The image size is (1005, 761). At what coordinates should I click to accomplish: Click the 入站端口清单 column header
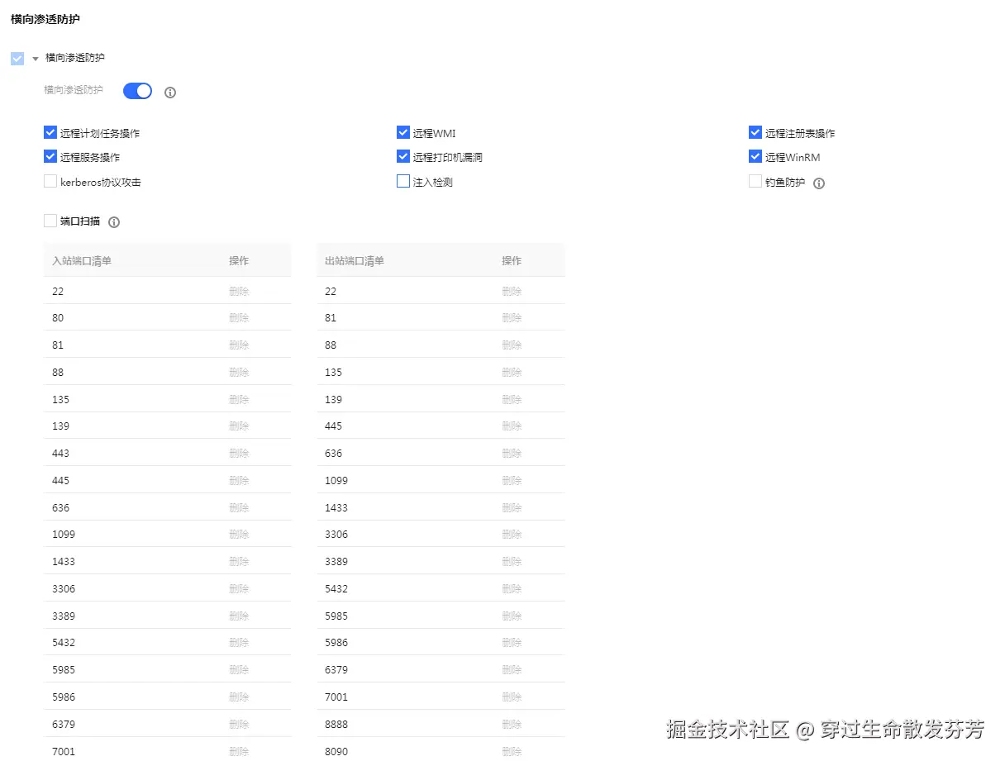point(82,261)
